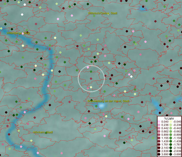Select dark point inside the small top-right lake
Screen dimensions: 182x157
click(x=143, y=7)
